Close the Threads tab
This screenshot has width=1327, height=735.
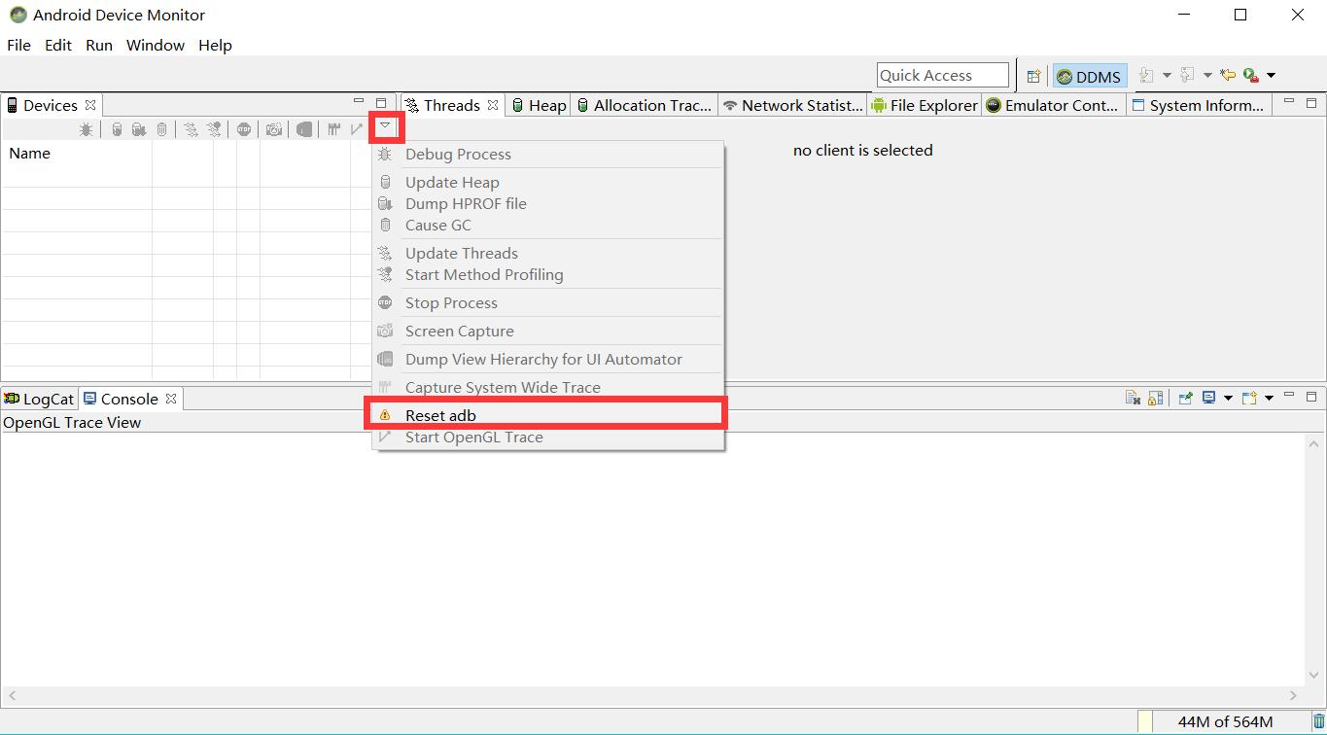pos(493,105)
